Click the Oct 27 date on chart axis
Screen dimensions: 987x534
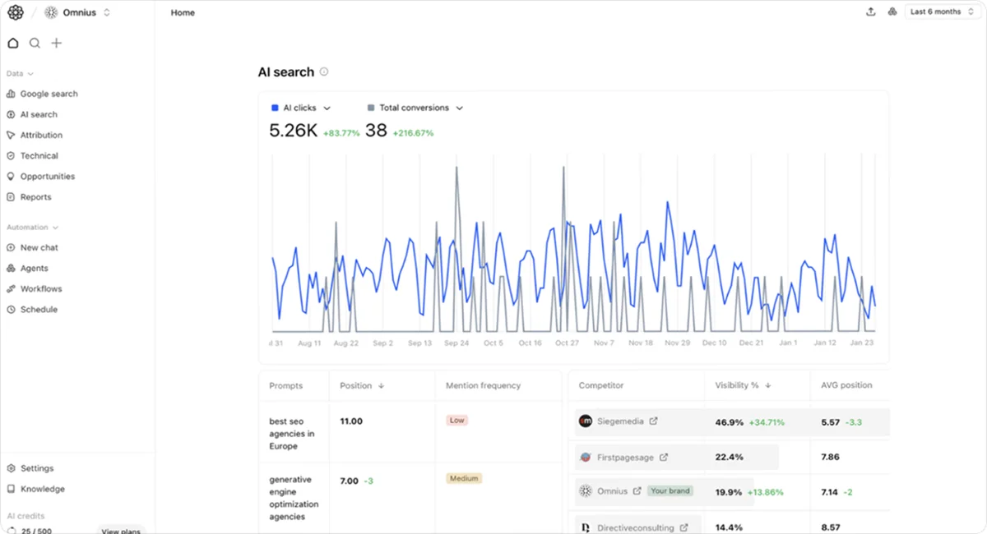pos(568,343)
